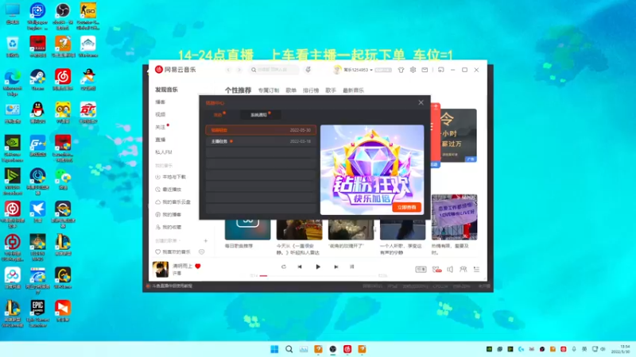The image size is (636, 357).
Task: Open 直播 in the sidebar
Action: (161, 140)
